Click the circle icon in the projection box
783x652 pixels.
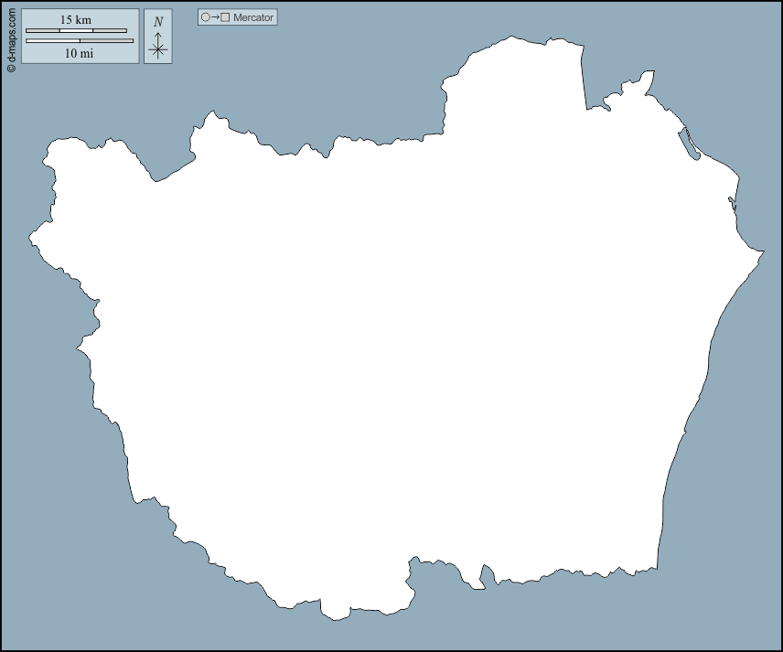(x=205, y=17)
